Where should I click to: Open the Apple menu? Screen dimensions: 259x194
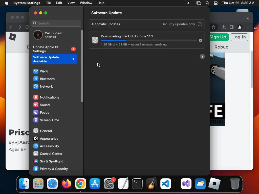[x=7, y=3]
